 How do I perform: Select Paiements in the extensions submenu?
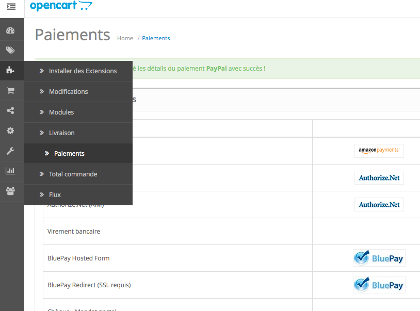pos(78,153)
